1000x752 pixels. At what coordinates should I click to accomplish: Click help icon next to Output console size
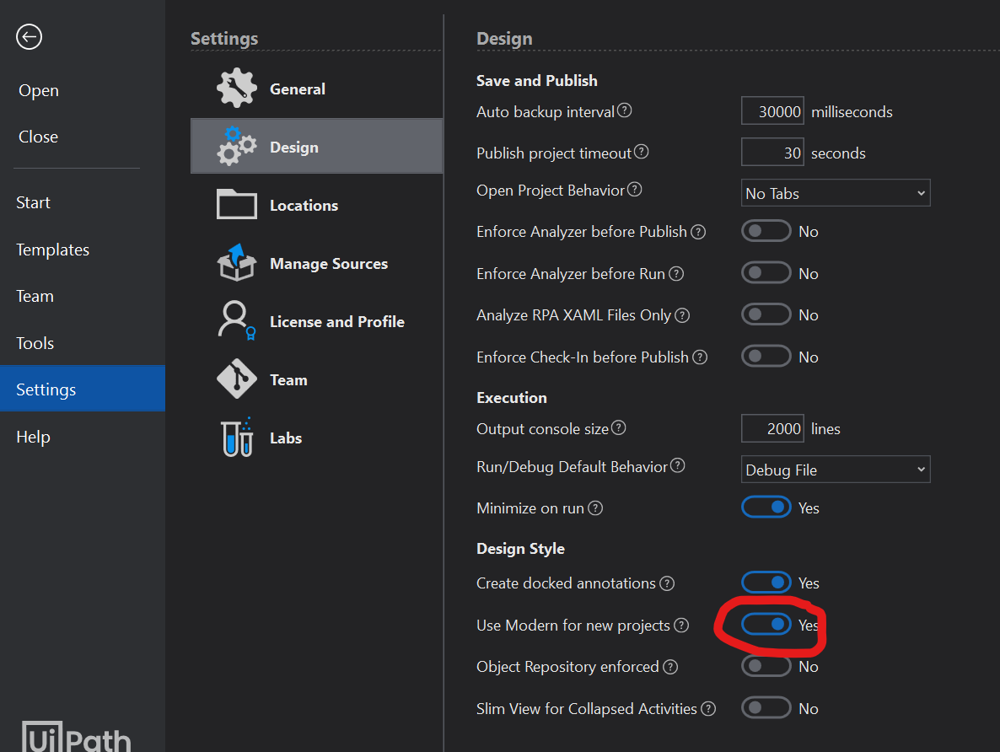click(619, 428)
